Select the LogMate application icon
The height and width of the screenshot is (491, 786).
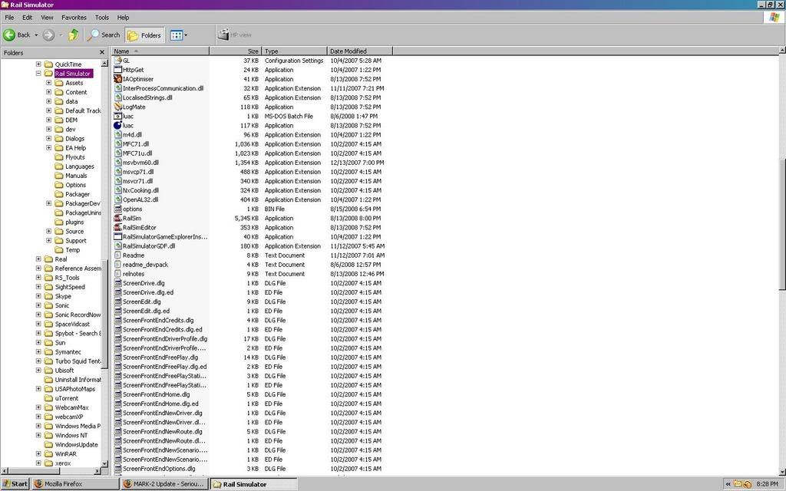click(117, 107)
